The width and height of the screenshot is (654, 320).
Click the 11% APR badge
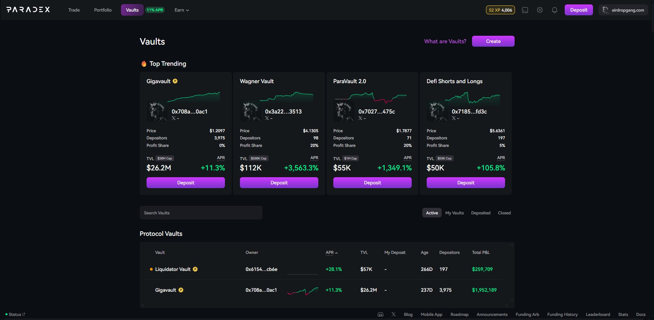pyautogui.click(x=155, y=10)
